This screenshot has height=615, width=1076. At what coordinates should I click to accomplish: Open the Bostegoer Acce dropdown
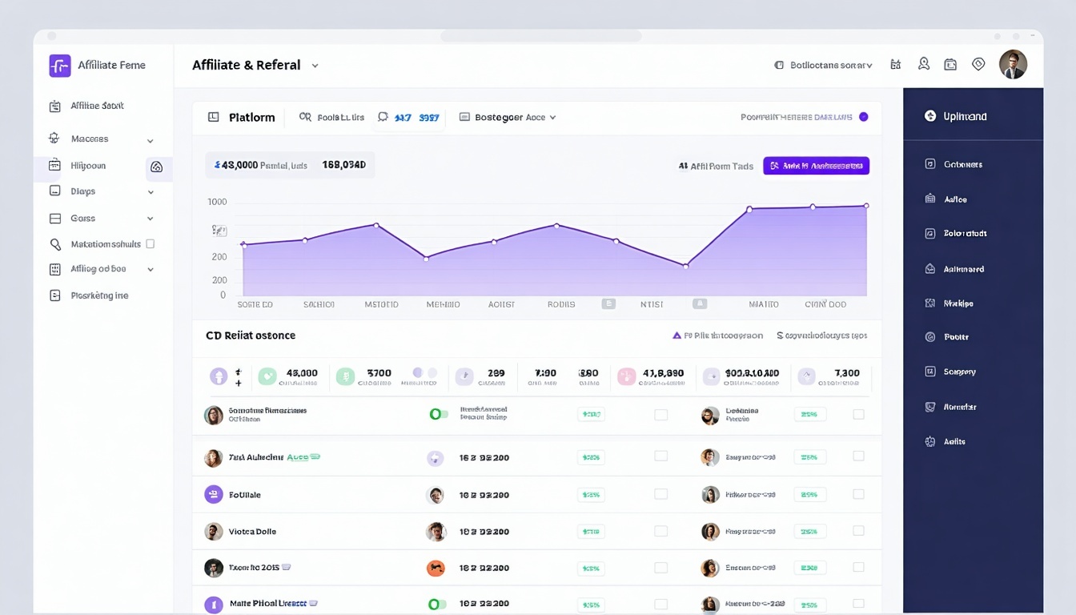point(508,117)
